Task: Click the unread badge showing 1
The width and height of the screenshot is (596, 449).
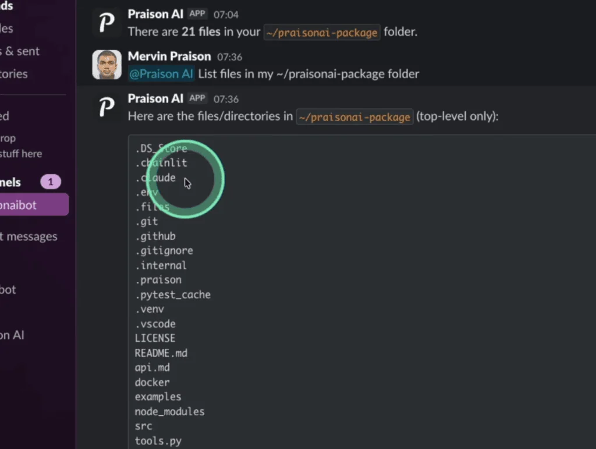Action: pos(50,182)
